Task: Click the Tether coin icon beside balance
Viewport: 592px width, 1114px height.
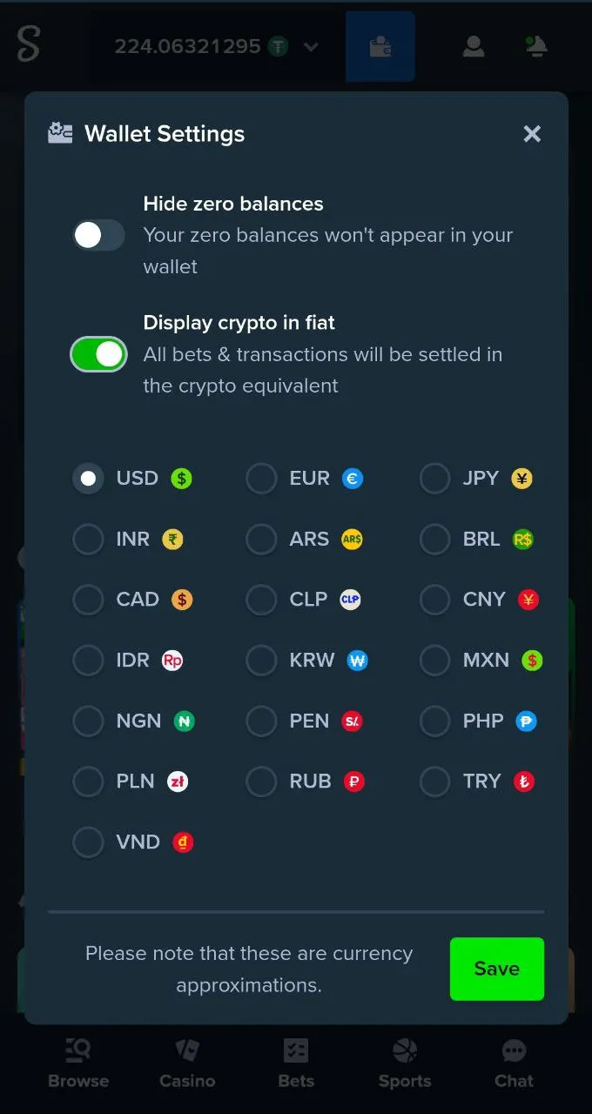Action: (278, 47)
